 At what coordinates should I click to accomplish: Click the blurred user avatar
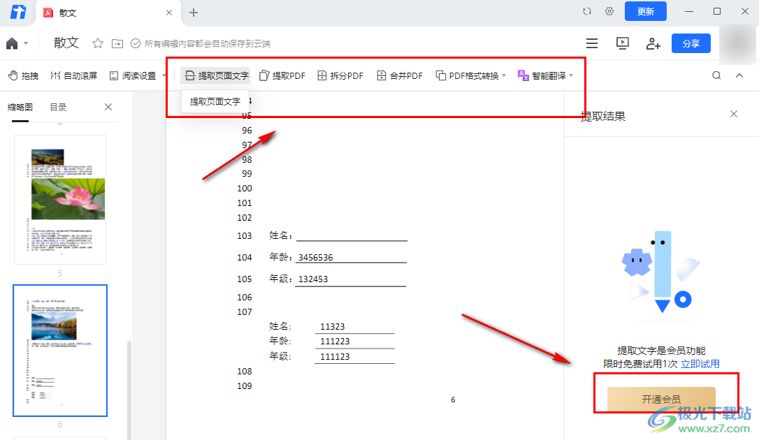point(738,44)
